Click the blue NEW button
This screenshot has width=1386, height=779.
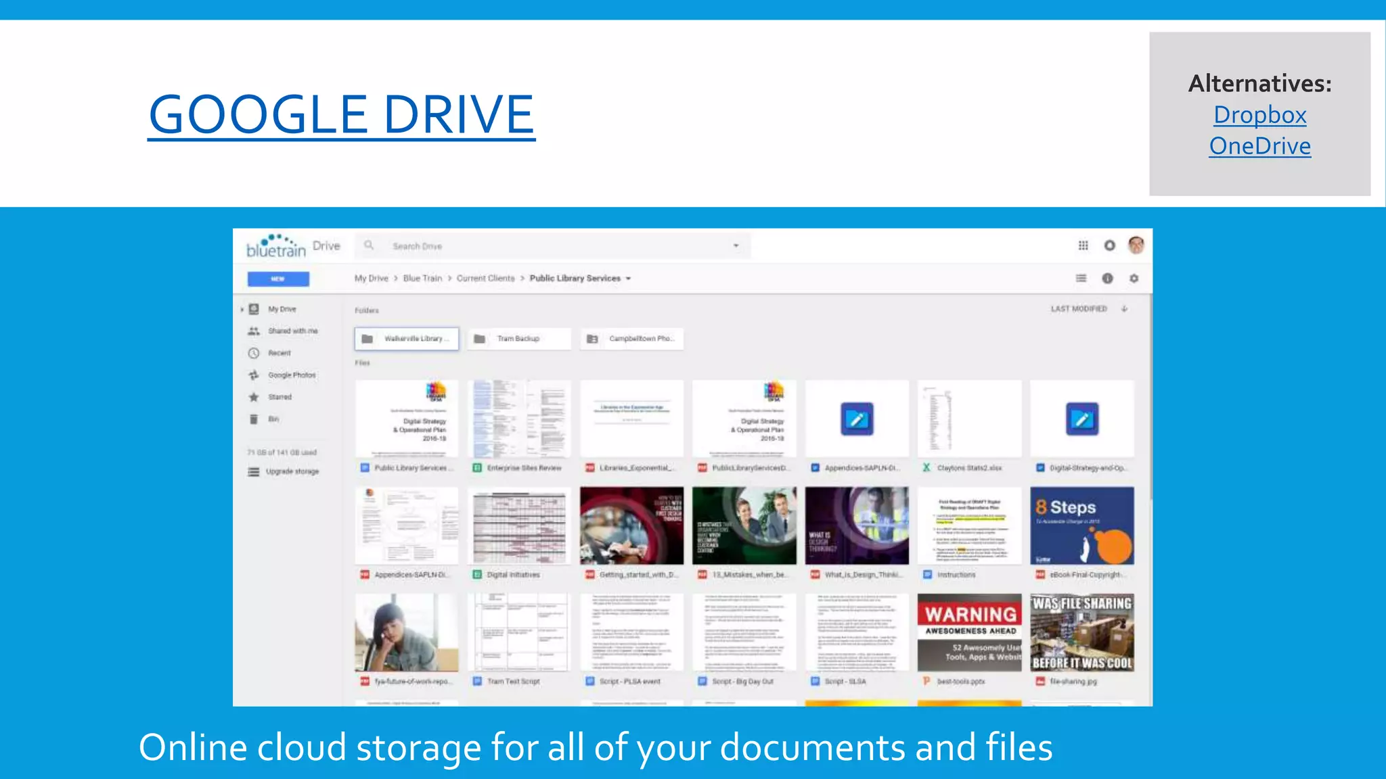[x=278, y=279]
